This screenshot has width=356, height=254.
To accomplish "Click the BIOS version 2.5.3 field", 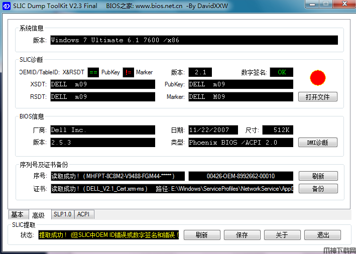I will pos(102,143).
